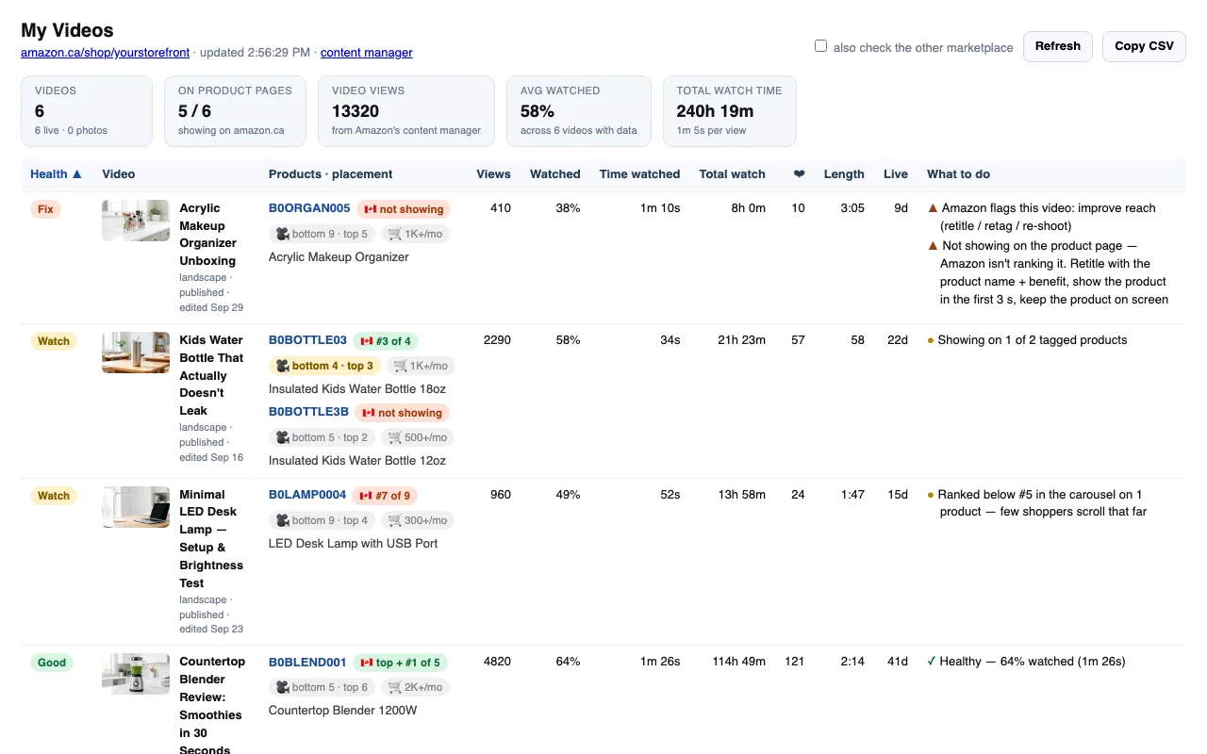Click the Minimal LED Desk Lamp thumbnail
The height and width of the screenshot is (754, 1207).
click(136, 507)
